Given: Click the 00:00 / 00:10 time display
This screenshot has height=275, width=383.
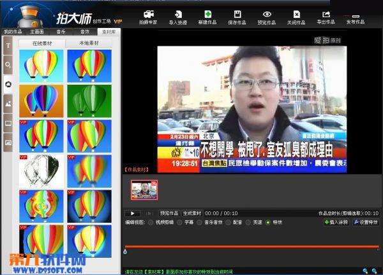Looking at the screenshot, I should (221, 213).
